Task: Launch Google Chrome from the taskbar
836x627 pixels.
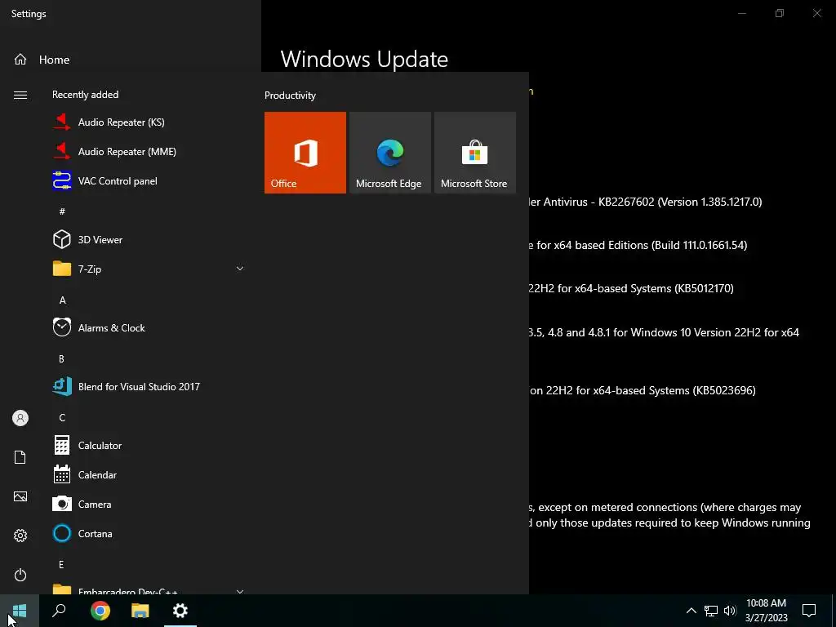Action: pos(100,611)
